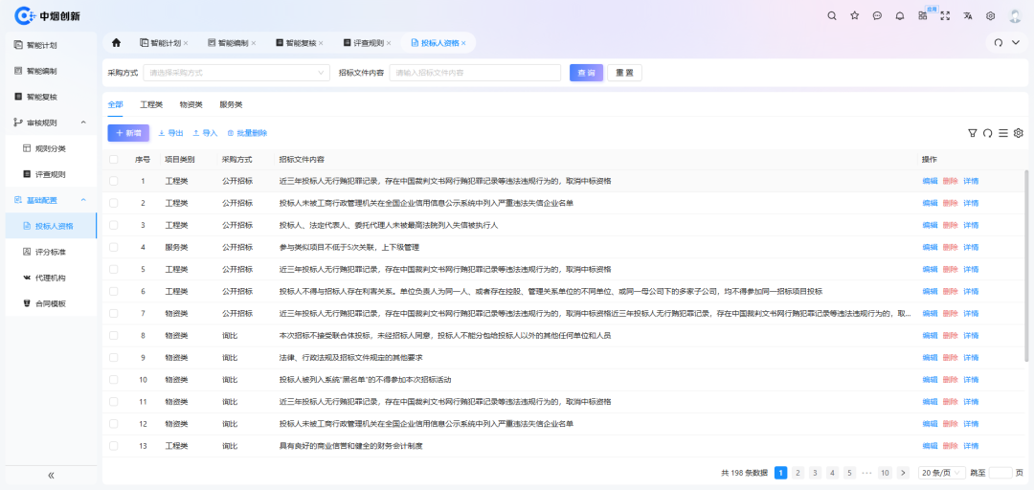Open the chat message icon in header
This screenshot has height=490, width=1034.
[877, 16]
